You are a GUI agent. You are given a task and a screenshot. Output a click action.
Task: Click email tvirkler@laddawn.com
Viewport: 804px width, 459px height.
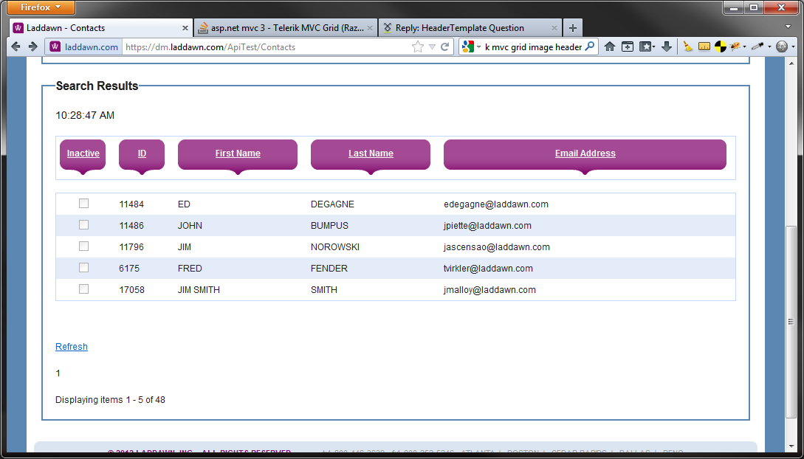click(488, 269)
